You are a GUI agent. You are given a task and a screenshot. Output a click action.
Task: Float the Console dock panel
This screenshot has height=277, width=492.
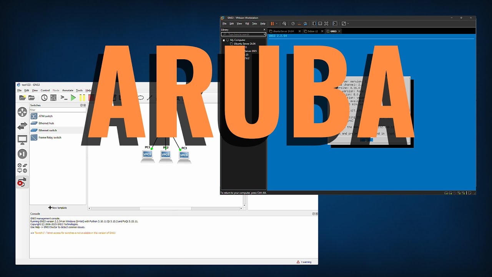(313, 214)
